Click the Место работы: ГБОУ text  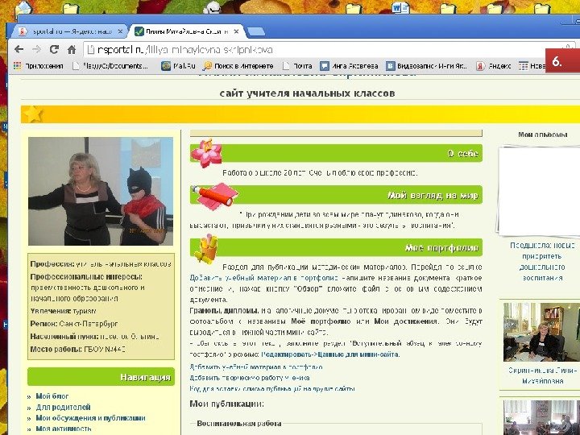[x=78, y=349]
